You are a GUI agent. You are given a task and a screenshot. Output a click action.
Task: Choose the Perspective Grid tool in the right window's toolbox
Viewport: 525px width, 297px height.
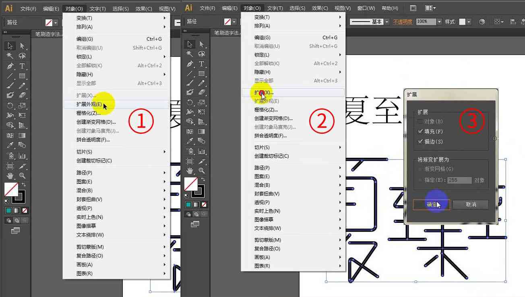[x=202, y=121]
